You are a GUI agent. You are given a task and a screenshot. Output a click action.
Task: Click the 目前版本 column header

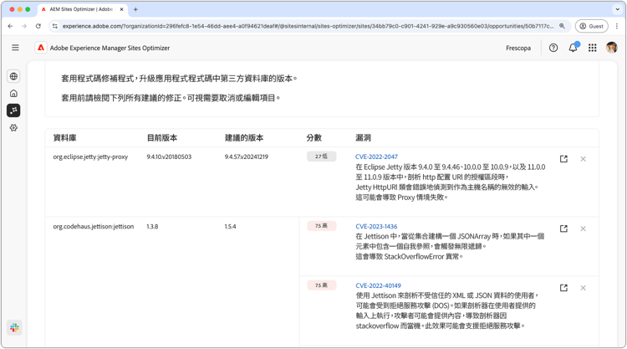[162, 138]
